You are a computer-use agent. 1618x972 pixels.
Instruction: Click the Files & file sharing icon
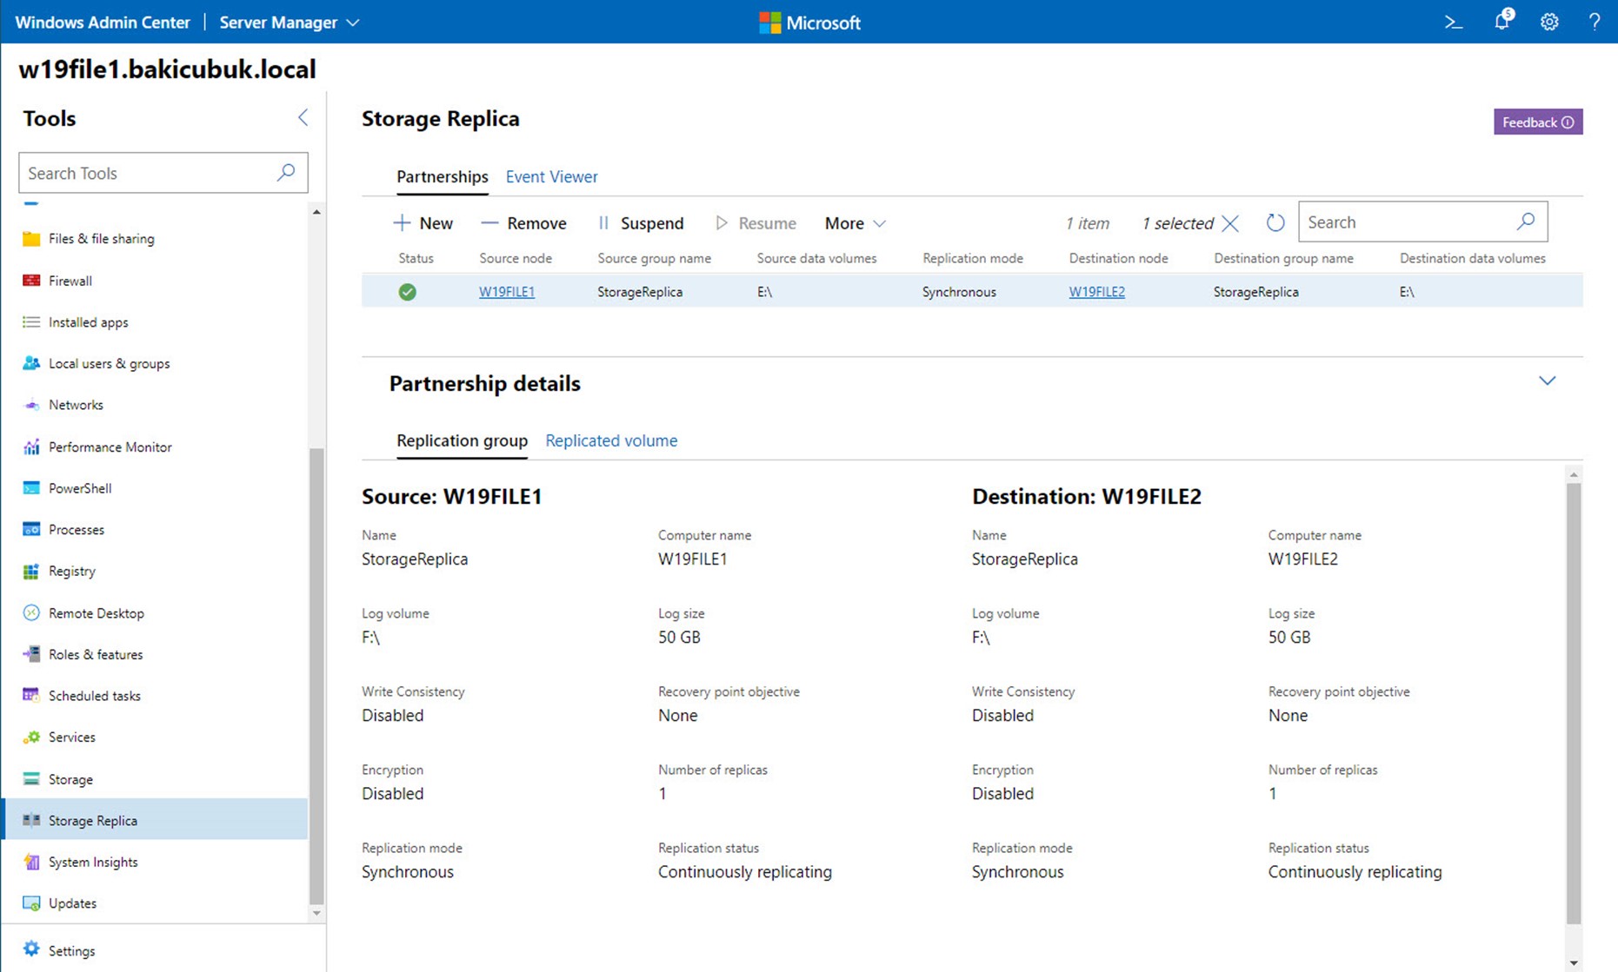31,239
